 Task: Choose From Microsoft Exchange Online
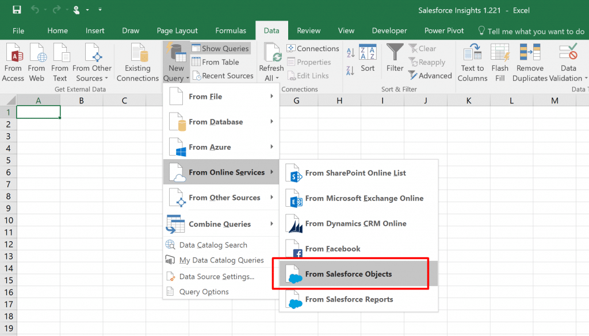pos(359,198)
